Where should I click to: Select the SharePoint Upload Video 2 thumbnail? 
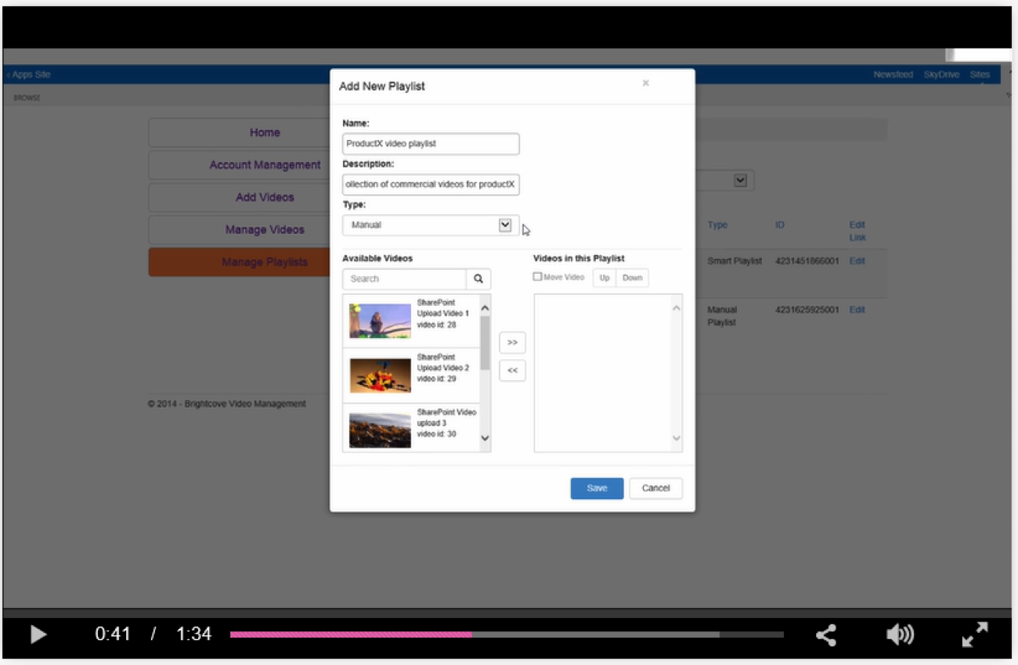pos(380,376)
